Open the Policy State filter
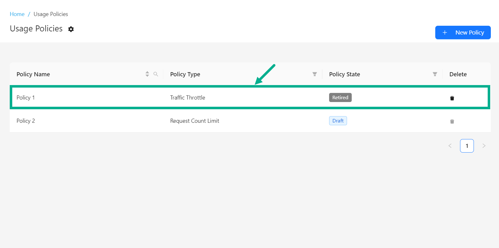Image resolution: width=499 pixels, height=248 pixels. click(435, 74)
